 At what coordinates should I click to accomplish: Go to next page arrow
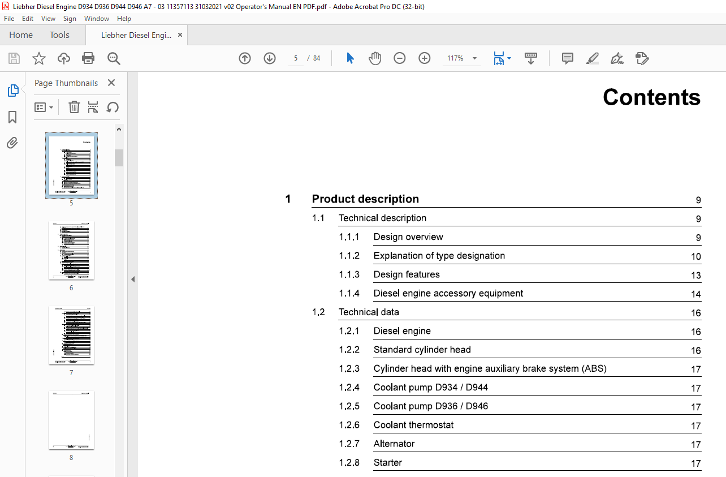coord(270,58)
